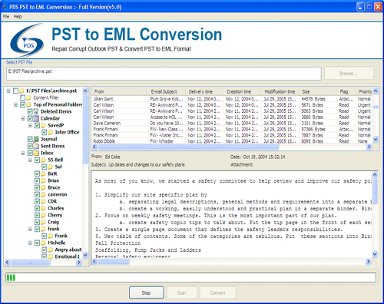The image size is (384, 304).
Task: Toggle the archive.pst root checkbox
Action: pos(15,91)
